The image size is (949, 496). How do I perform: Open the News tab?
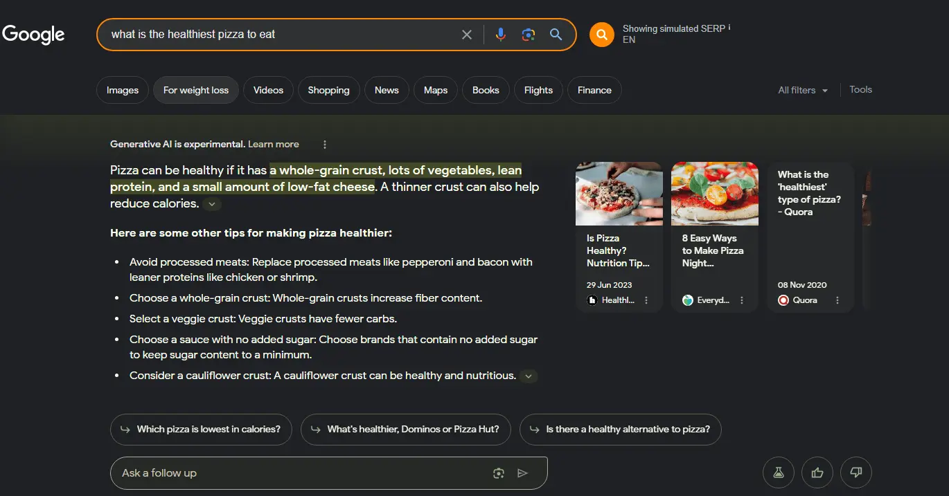coord(387,90)
